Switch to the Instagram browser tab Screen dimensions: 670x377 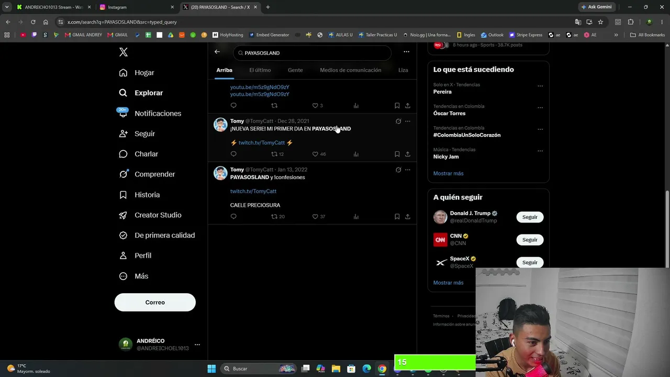coord(137,7)
